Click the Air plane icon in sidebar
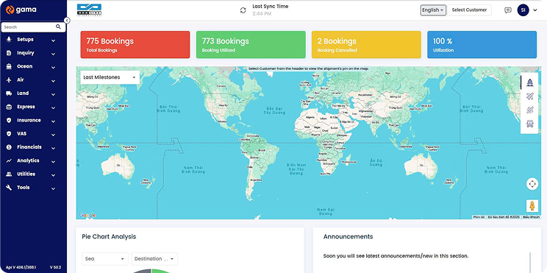The width and height of the screenshot is (547, 273). pyautogui.click(x=9, y=80)
